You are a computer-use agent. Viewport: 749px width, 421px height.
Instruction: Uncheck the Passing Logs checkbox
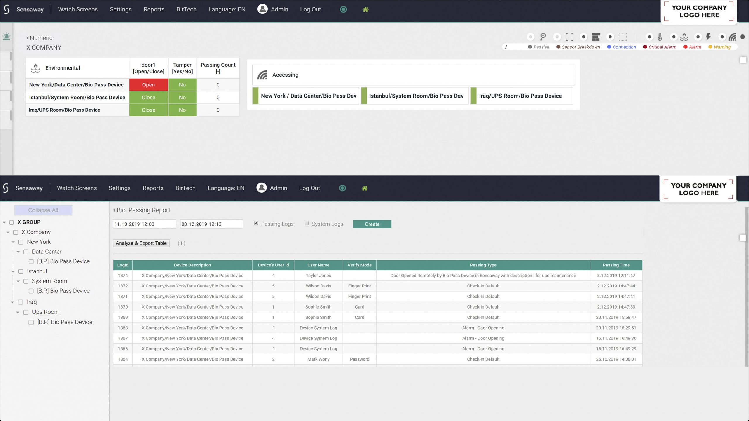tap(256, 223)
